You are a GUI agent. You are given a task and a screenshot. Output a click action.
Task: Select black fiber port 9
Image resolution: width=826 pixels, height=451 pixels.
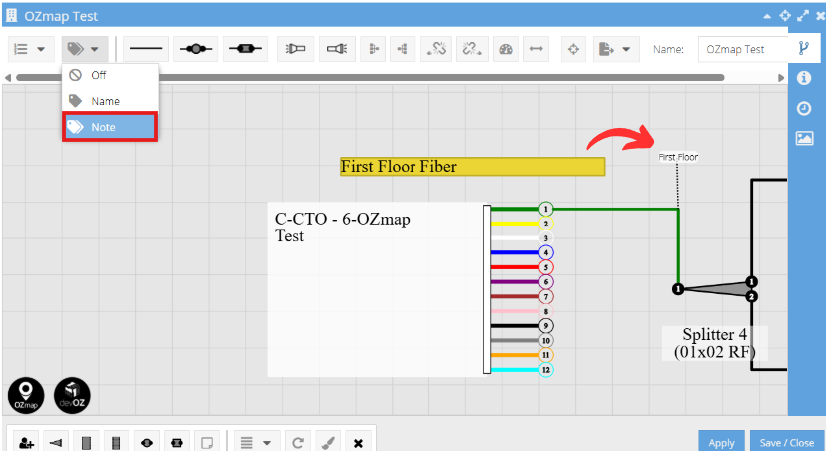tap(546, 326)
